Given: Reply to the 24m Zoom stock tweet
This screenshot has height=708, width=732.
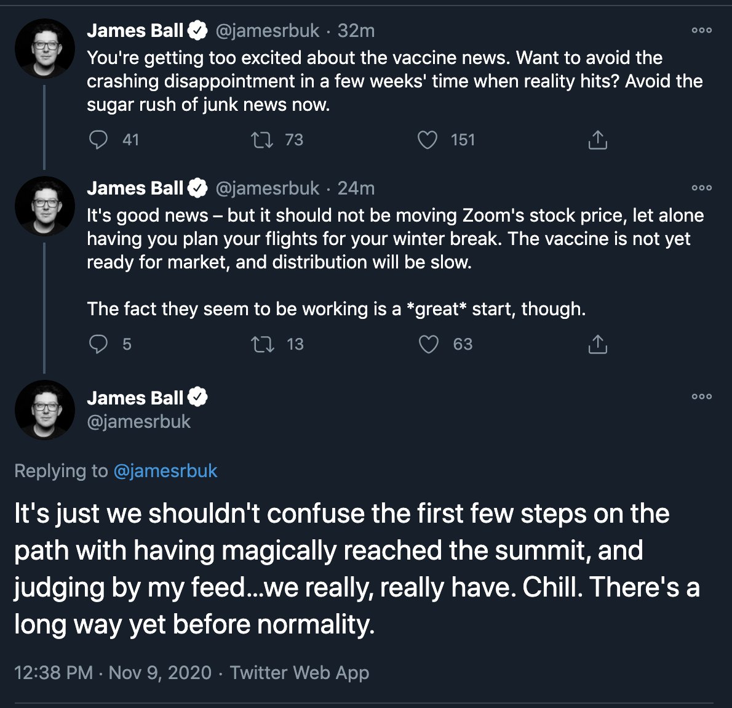Looking at the screenshot, I should [x=98, y=344].
